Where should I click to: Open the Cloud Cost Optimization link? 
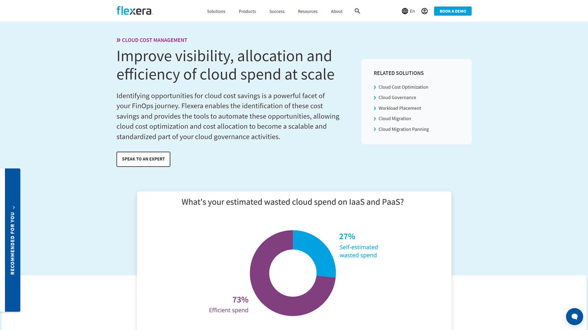pos(403,87)
